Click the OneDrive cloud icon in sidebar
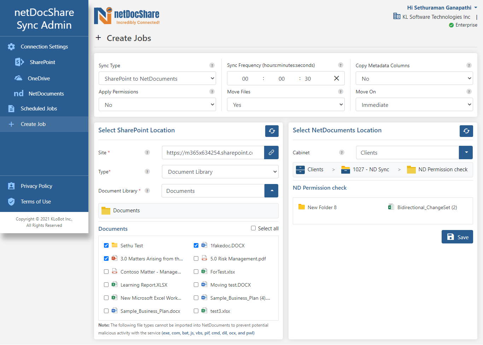This screenshot has height=345, width=483. pyautogui.click(x=18, y=78)
